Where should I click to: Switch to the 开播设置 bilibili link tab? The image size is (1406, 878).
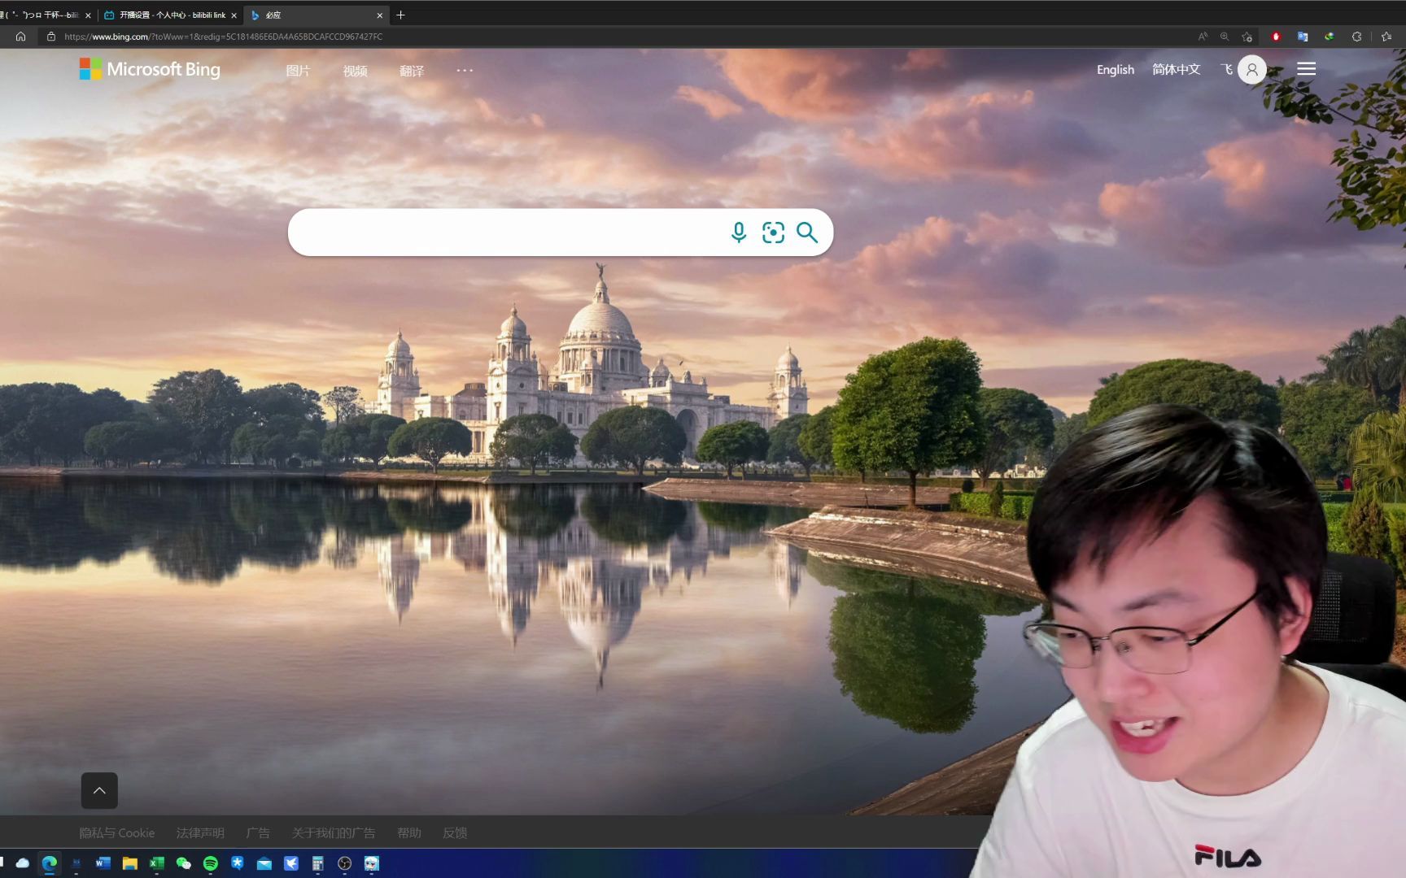[171, 15]
